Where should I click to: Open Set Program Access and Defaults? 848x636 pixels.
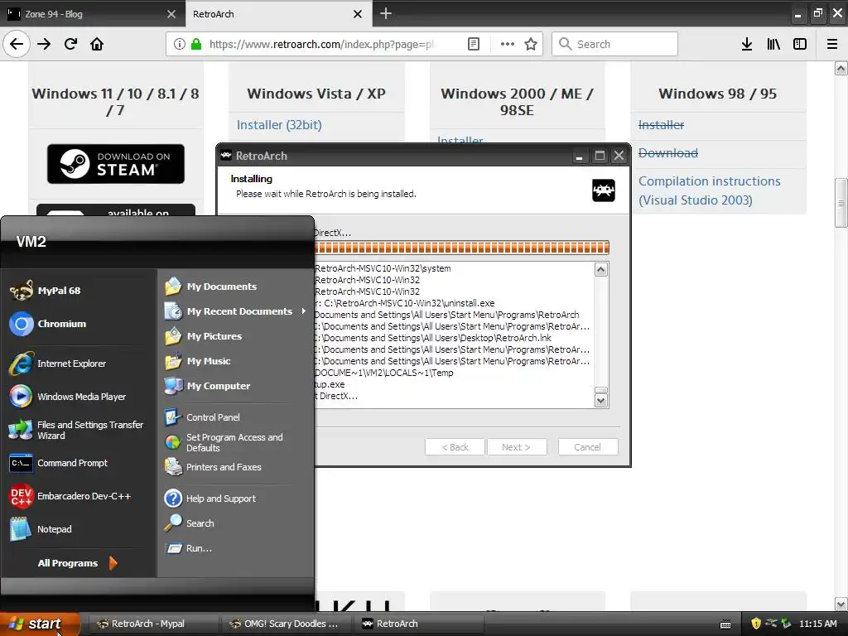[x=234, y=442]
